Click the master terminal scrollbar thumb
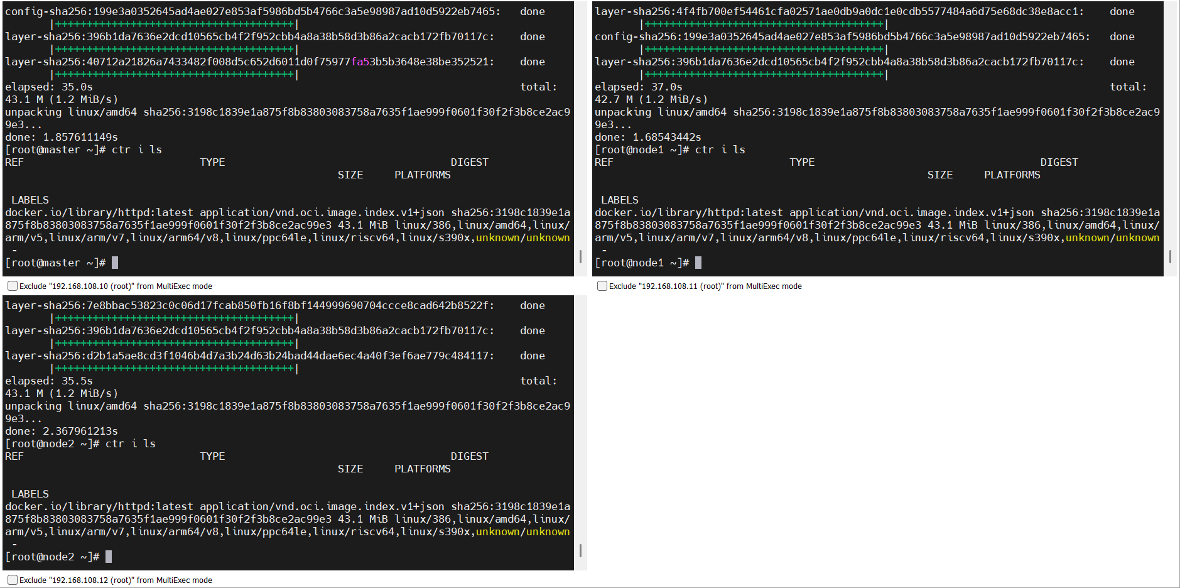 click(x=580, y=256)
